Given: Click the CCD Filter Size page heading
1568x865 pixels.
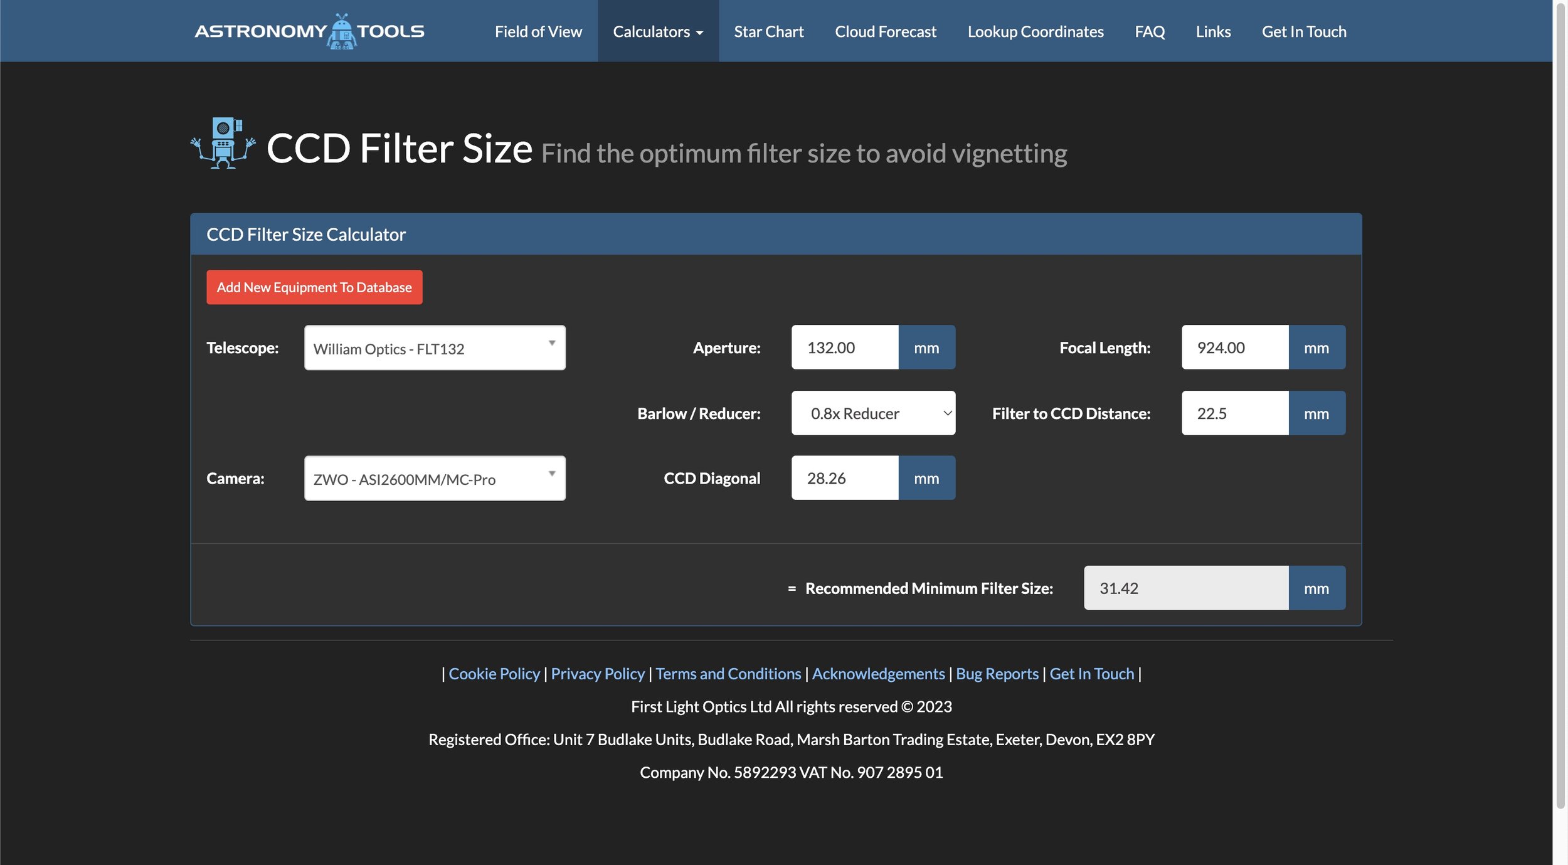Looking at the screenshot, I should click(x=400, y=148).
